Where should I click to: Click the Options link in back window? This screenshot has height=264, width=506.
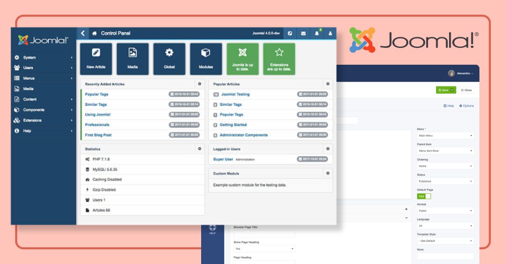pyautogui.click(x=466, y=106)
